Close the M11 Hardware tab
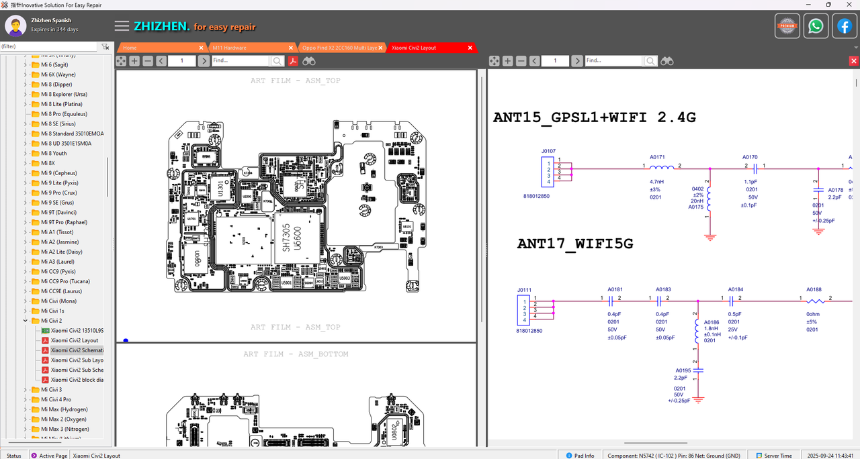Viewport: 860px width, 459px height. point(291,48)
